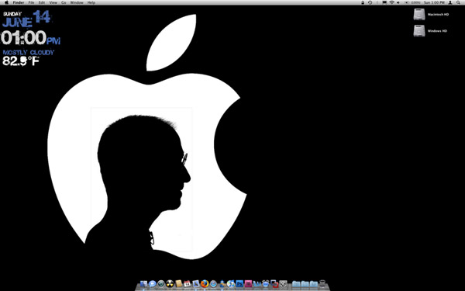Launch iTunes from the dock
The image size is (465, 291).
pos(230,283)
